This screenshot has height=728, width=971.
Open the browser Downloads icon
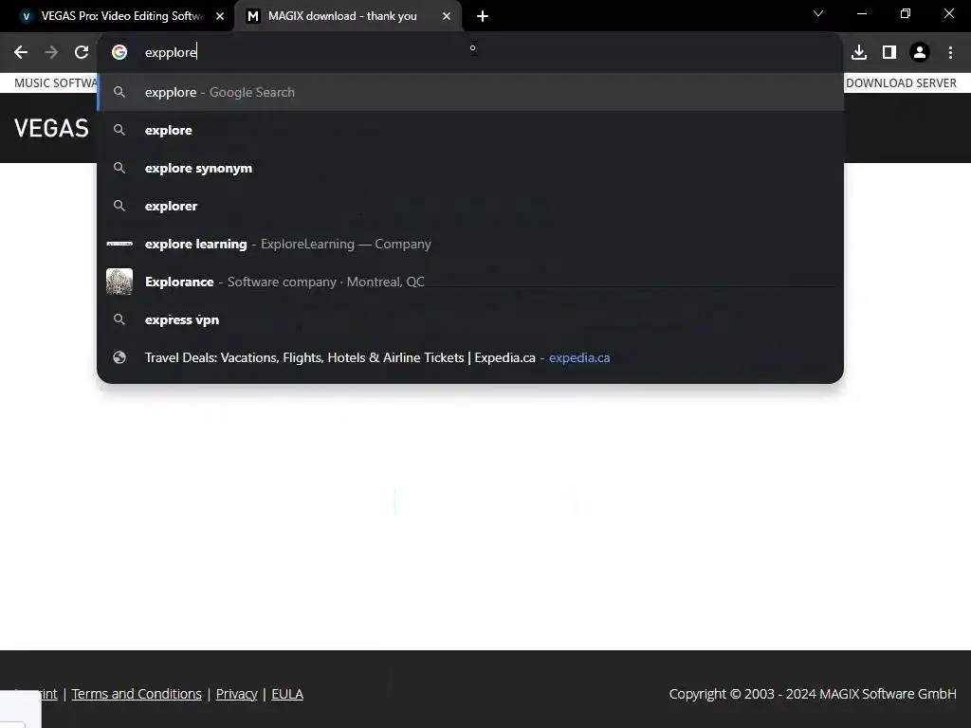(859, 53)
